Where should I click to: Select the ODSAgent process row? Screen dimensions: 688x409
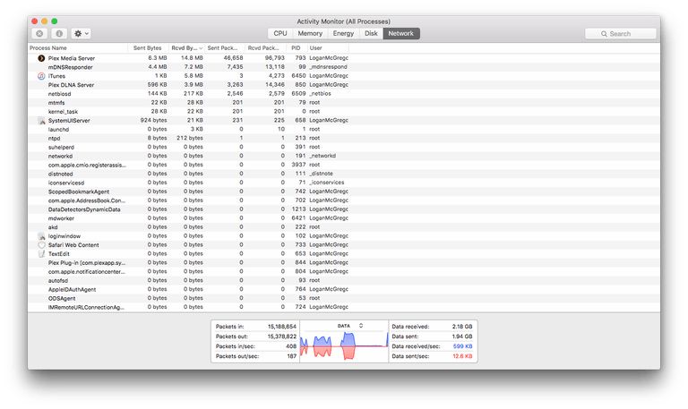point(344,298)
